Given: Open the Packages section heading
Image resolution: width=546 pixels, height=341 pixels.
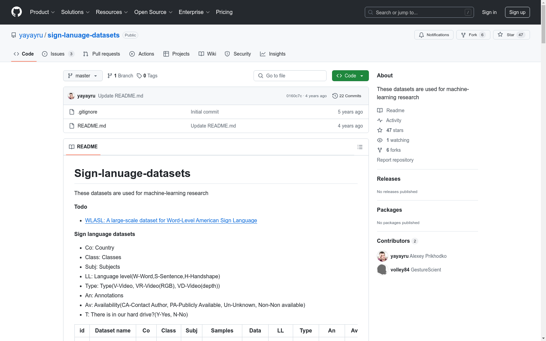Looking at the screenshot, I should 389,210.
